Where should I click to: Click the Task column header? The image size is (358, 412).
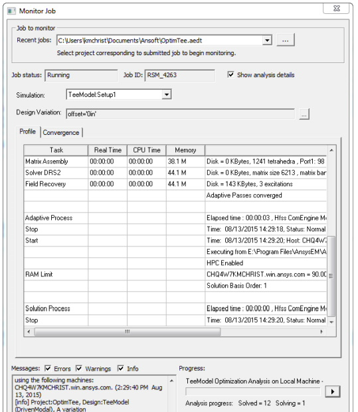click(x=56, y=150)
